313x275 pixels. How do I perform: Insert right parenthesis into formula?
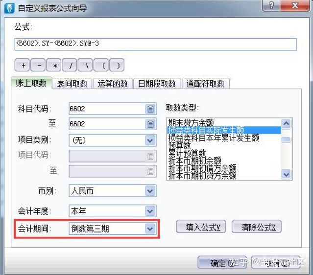[x=117, y=65]
